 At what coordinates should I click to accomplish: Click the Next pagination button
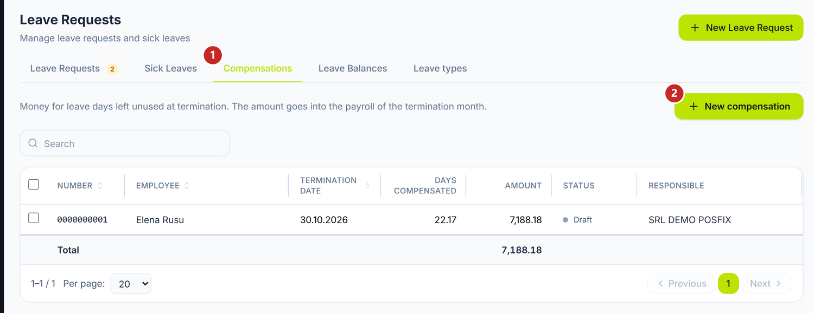tap(767, 284)
